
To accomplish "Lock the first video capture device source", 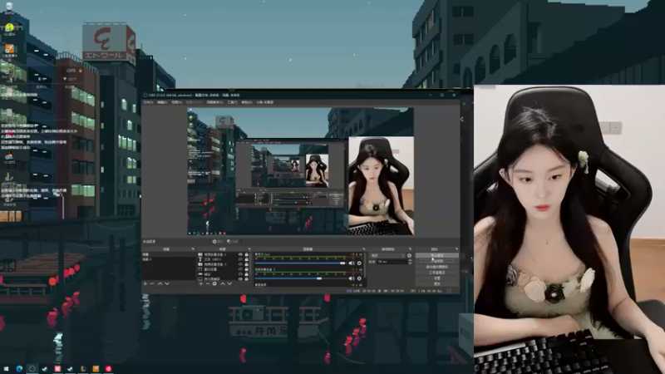I will point(246,254).
